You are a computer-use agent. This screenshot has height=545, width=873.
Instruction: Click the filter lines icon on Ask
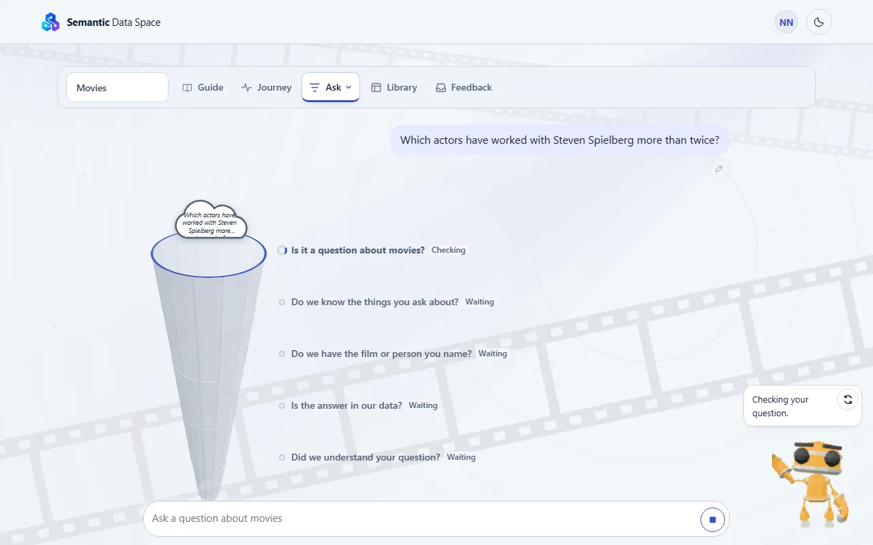point(314,87)
